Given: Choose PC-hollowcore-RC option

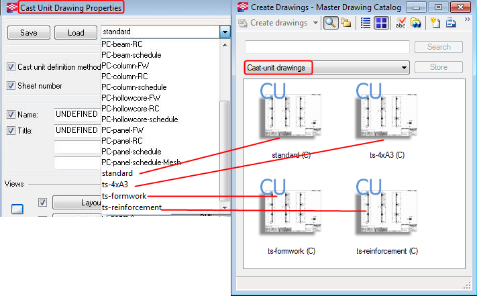Looking at the screenshot, I should pos(131,109).
